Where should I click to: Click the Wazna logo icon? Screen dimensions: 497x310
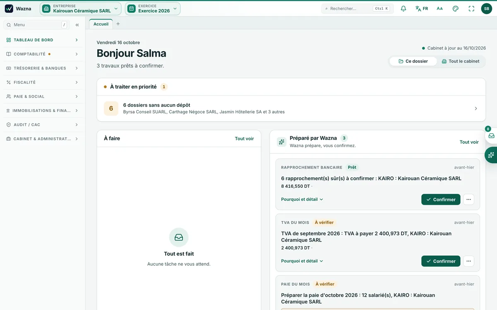point(9,9)
